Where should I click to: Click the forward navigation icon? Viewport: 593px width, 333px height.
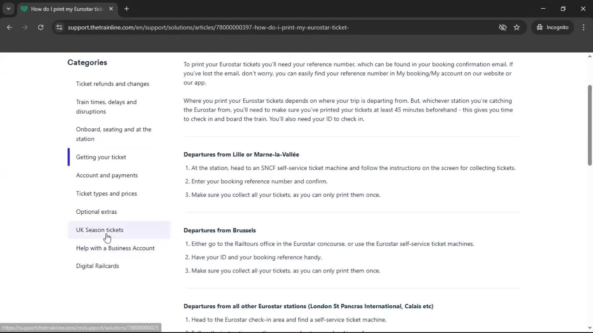click(25, 27)
